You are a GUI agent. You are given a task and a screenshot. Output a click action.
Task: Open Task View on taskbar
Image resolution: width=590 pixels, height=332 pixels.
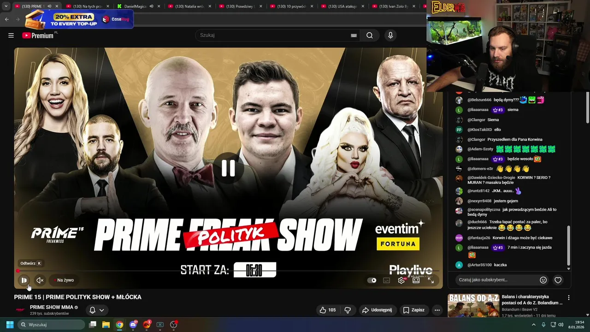[x=93, y=325]
